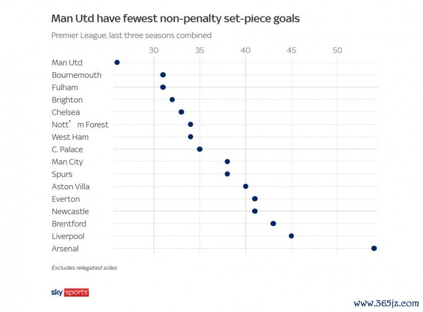Select the Liverpool dot on the chart
The height and width of the screenshot is (312, 423).
pos(292,236)
